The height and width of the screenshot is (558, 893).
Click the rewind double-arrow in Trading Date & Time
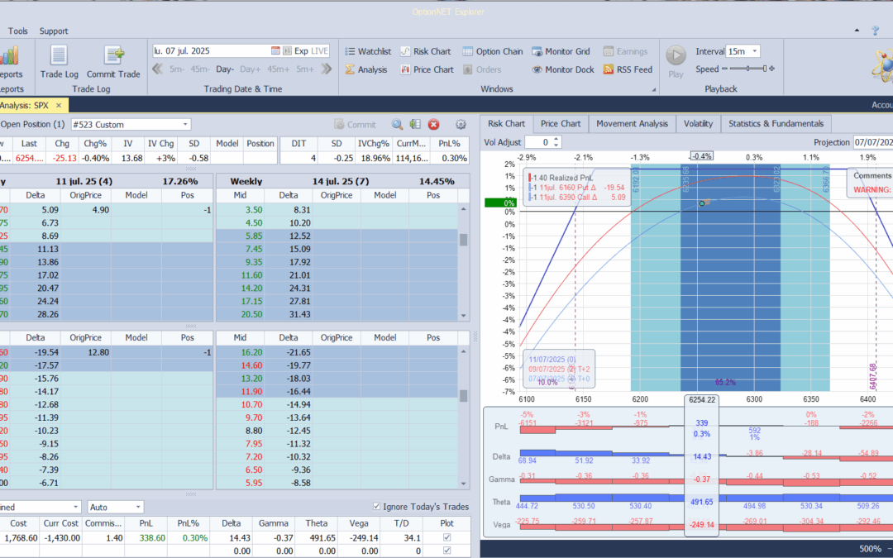[x=158, y=69]
